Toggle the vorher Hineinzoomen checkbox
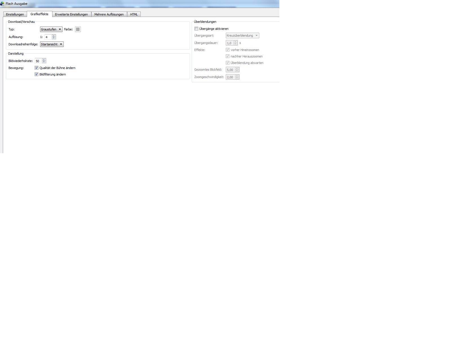451x338 pixels. click(228, 50)
